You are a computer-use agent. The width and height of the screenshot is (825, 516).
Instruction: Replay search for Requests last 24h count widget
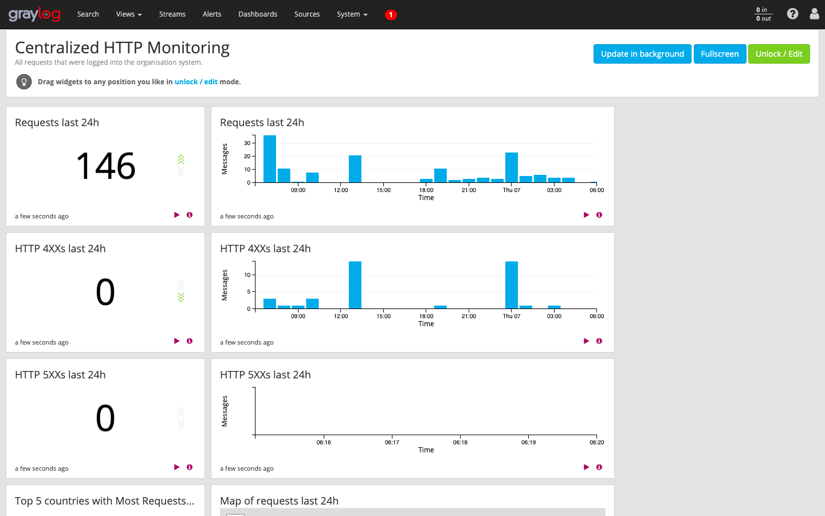[x=177, y=215]
